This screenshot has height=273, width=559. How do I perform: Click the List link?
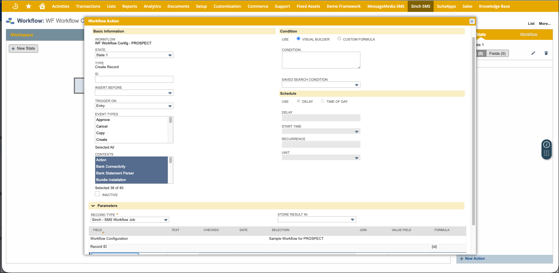[531, 24]
